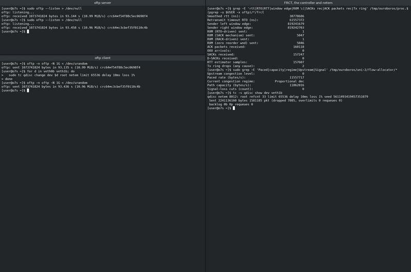Focus the empty prompt in oftp client pane
The image size is (411, 272).
point(15,90)
